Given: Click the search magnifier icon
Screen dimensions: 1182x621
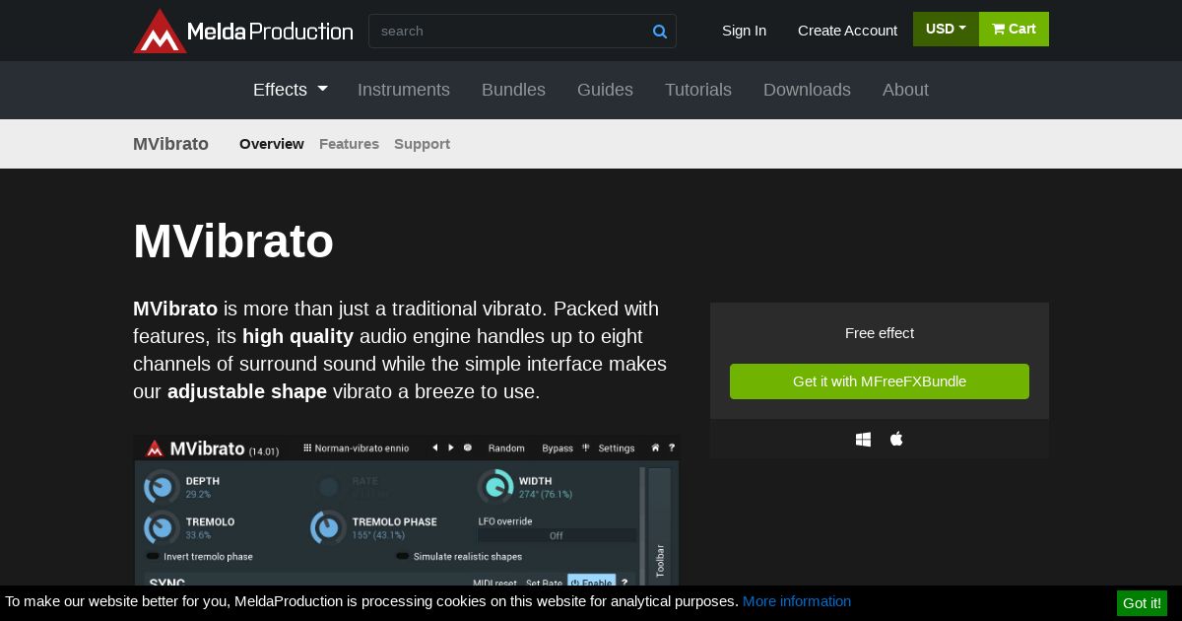Looking at the screenshot, I should (660, 32).
